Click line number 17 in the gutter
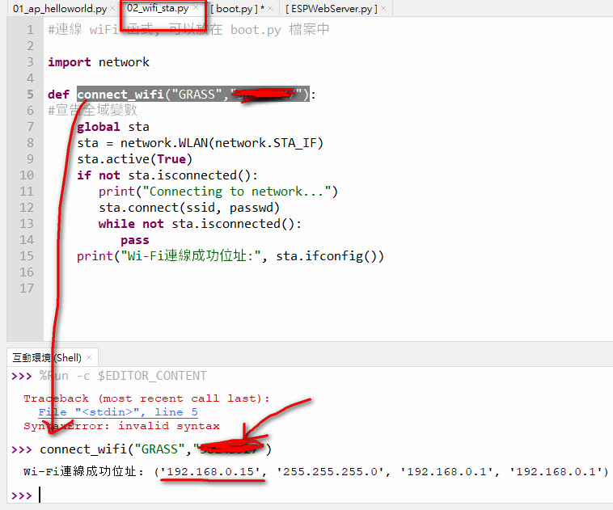This screenshot has width=613, height=510. 27,289
